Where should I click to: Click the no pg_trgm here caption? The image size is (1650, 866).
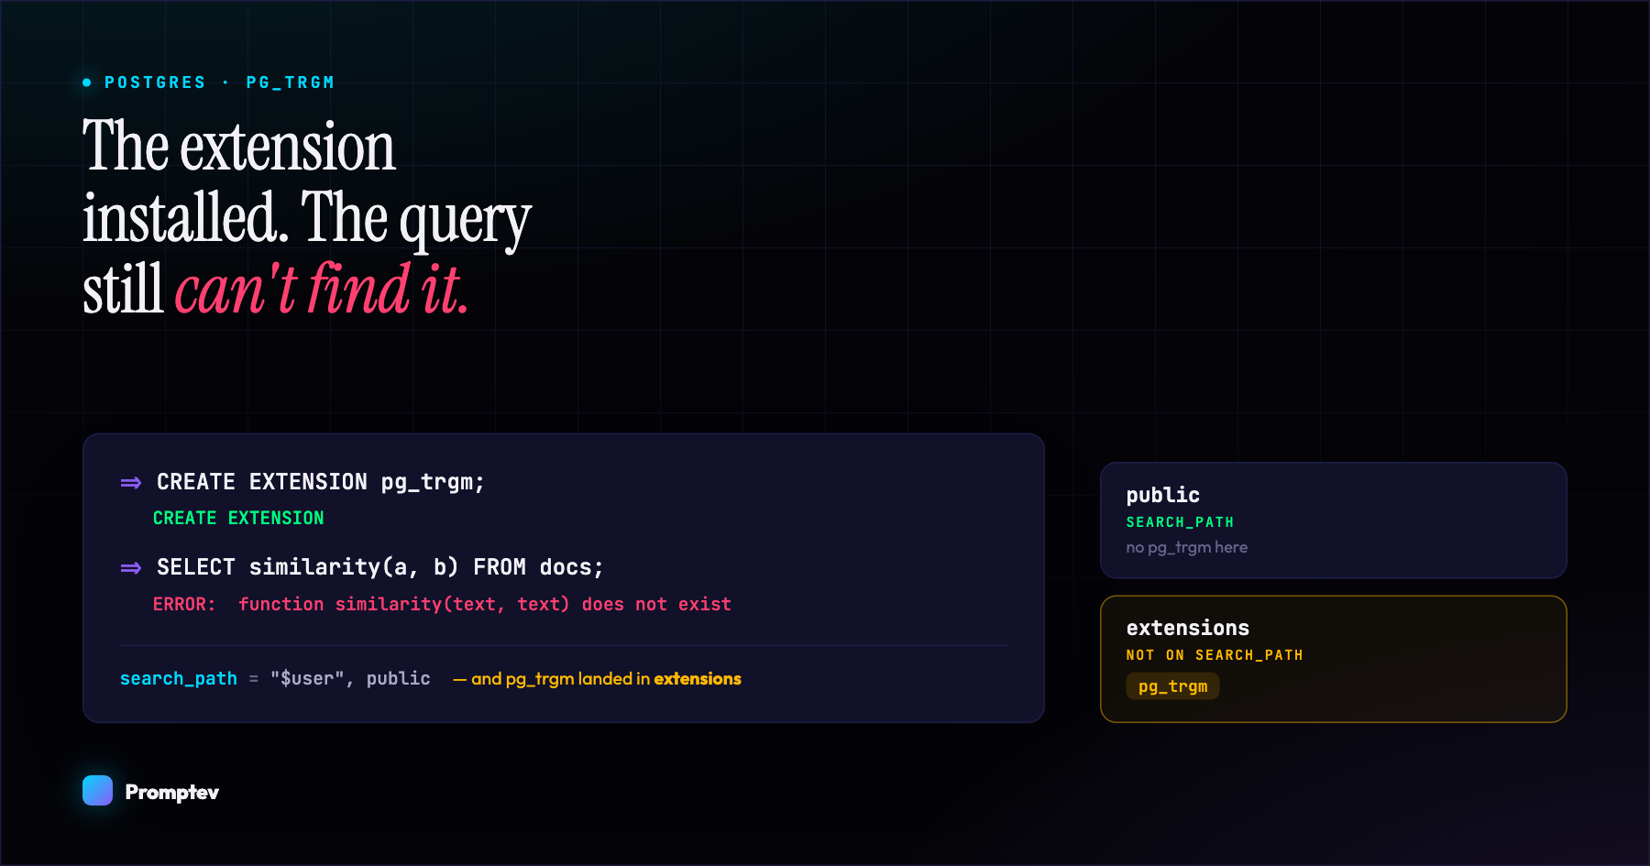point(1186,547)
